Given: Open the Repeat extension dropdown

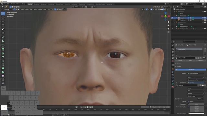Looking at the screenshot, I should point(196,93).
